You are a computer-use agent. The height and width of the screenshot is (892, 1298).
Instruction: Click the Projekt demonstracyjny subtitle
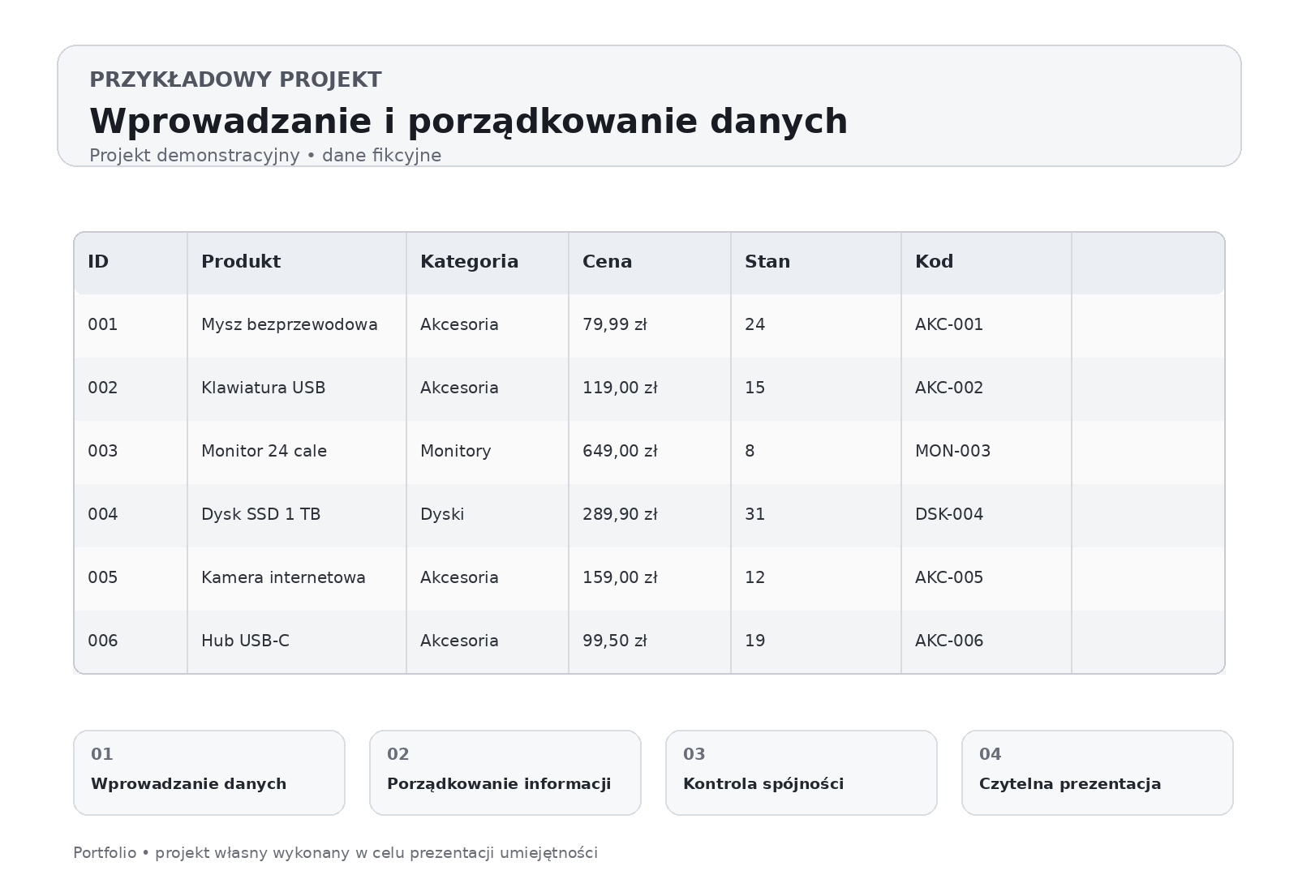pos(265,156)
